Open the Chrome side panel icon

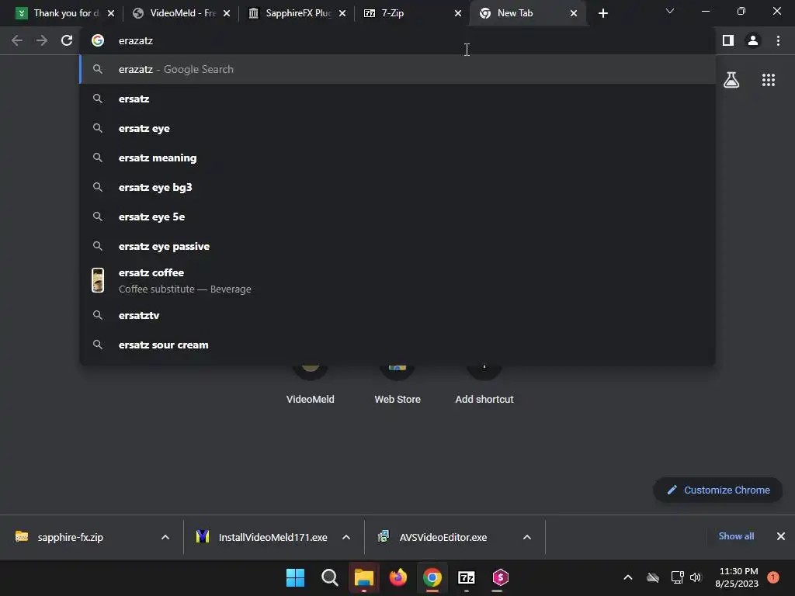click(x=728, y=40)
